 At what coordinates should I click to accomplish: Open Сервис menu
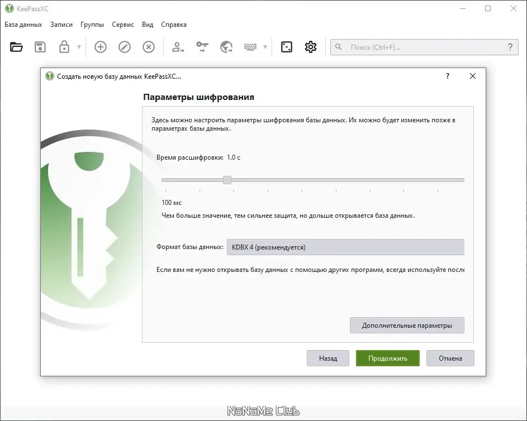123,25
